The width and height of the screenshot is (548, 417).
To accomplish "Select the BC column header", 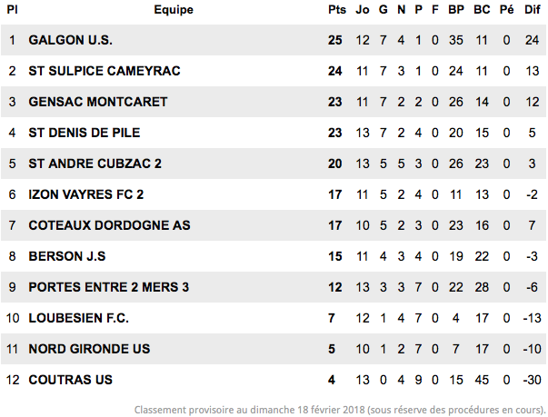I will tap(482, 9).
